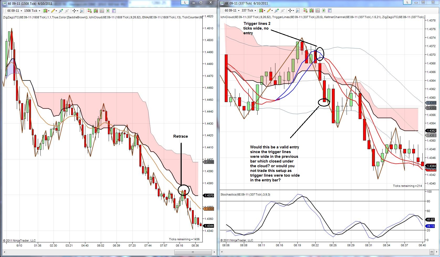This screenshot has width=440, height=257.
Task: Click the 08:22 time label on right chart
Action: 315,245
